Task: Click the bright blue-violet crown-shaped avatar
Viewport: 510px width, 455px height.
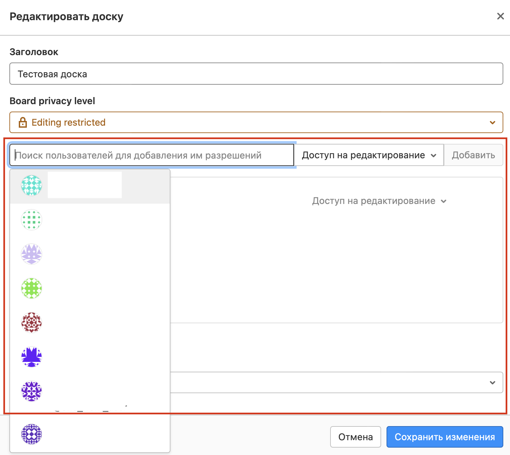Action: (32, 357)
